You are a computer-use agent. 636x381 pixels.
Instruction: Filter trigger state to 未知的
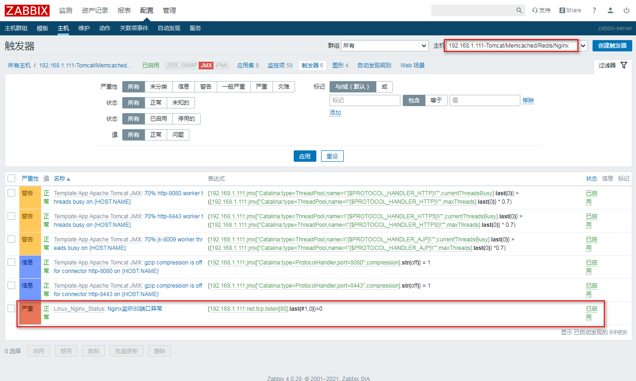coord(181,103)
